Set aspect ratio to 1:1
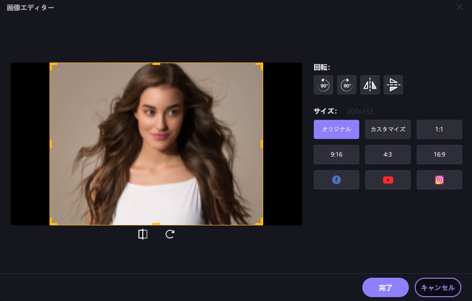 click(439, 129)
